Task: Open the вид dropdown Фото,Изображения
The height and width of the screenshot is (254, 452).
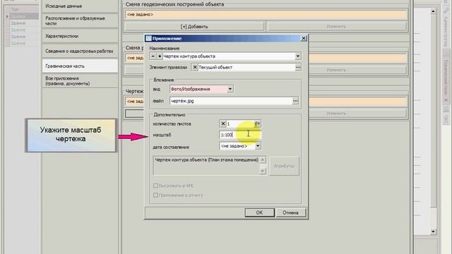Action: [x=230, y=89]
